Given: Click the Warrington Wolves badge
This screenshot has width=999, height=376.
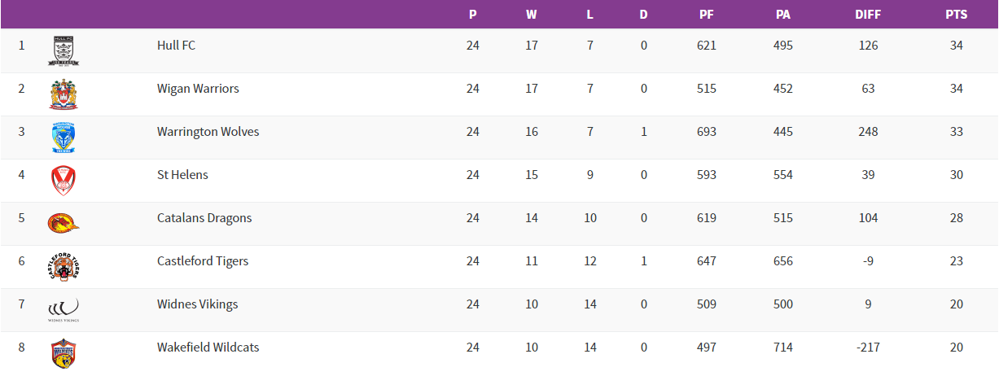Looking at the screenshot, I should click(x=64, y=137).
